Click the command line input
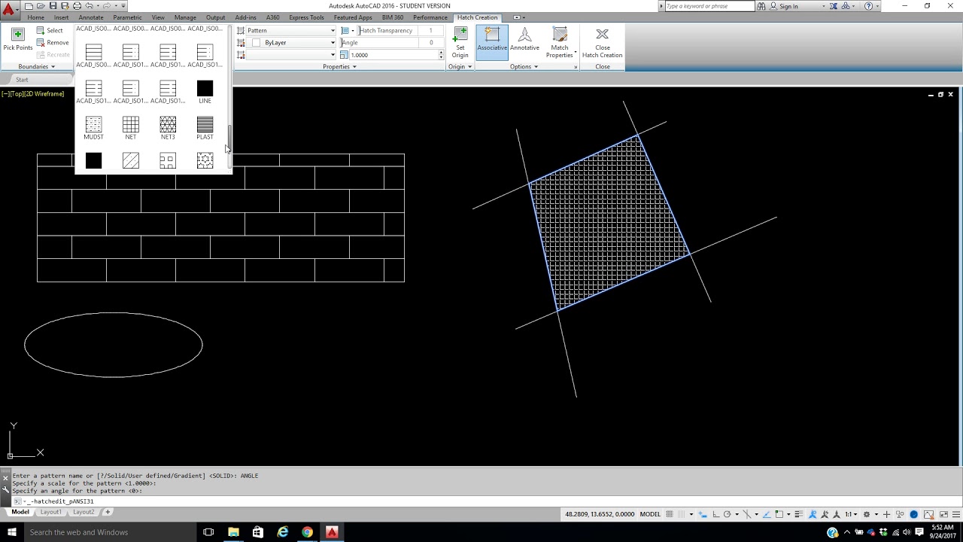963x542 pixels. tap(481, 501)
